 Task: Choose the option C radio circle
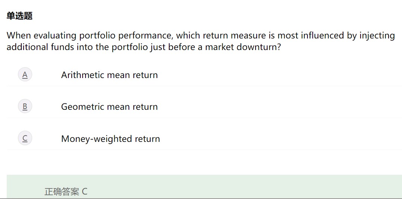click(25, 139)
